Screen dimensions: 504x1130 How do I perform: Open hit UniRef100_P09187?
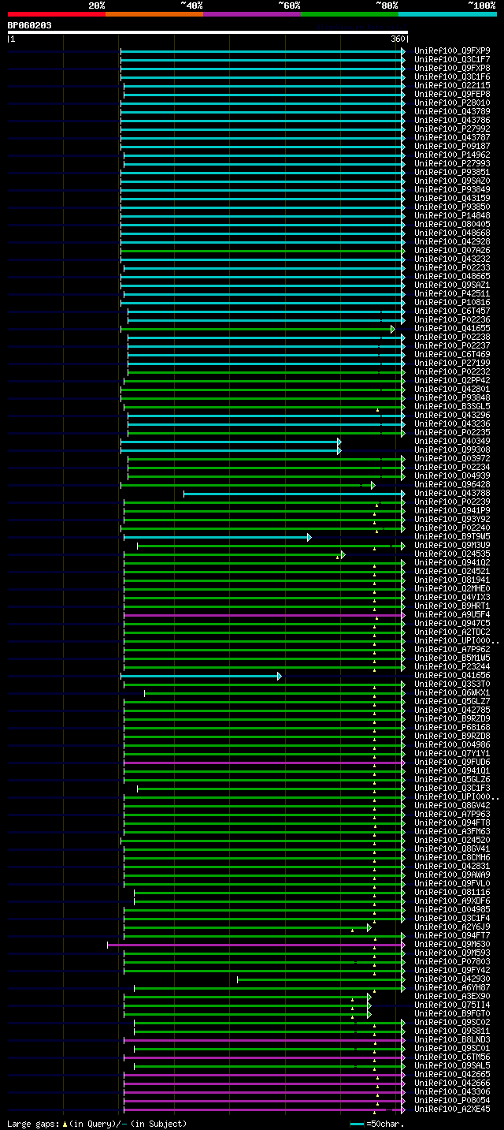(x=453, y=146)
